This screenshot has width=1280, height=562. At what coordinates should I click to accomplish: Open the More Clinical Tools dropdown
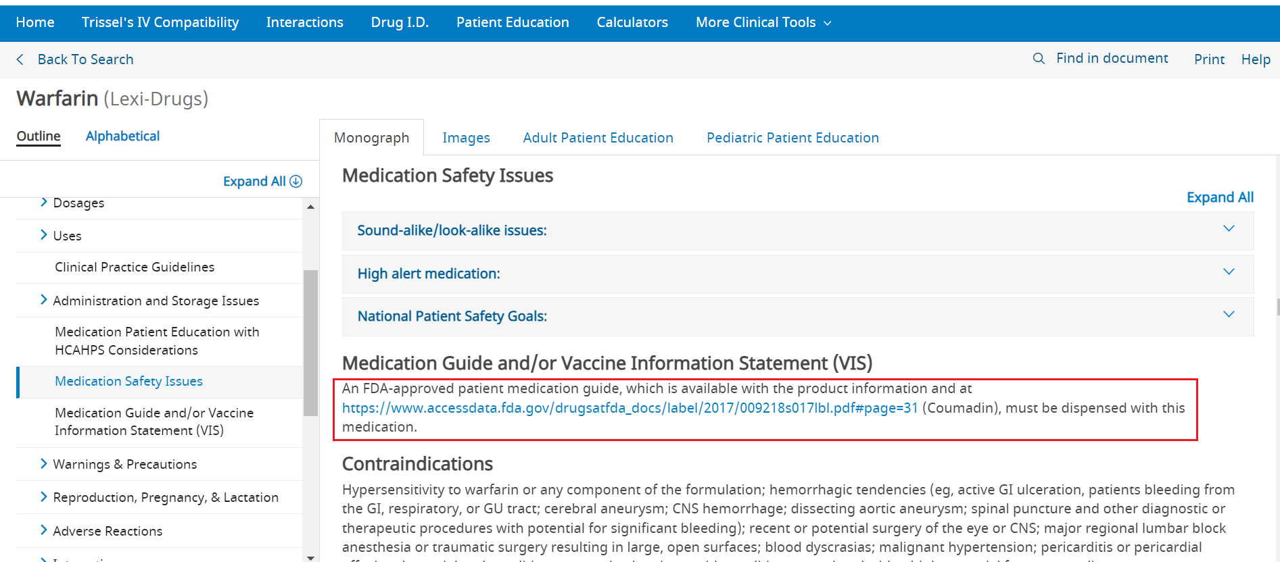tap(763, 22)
